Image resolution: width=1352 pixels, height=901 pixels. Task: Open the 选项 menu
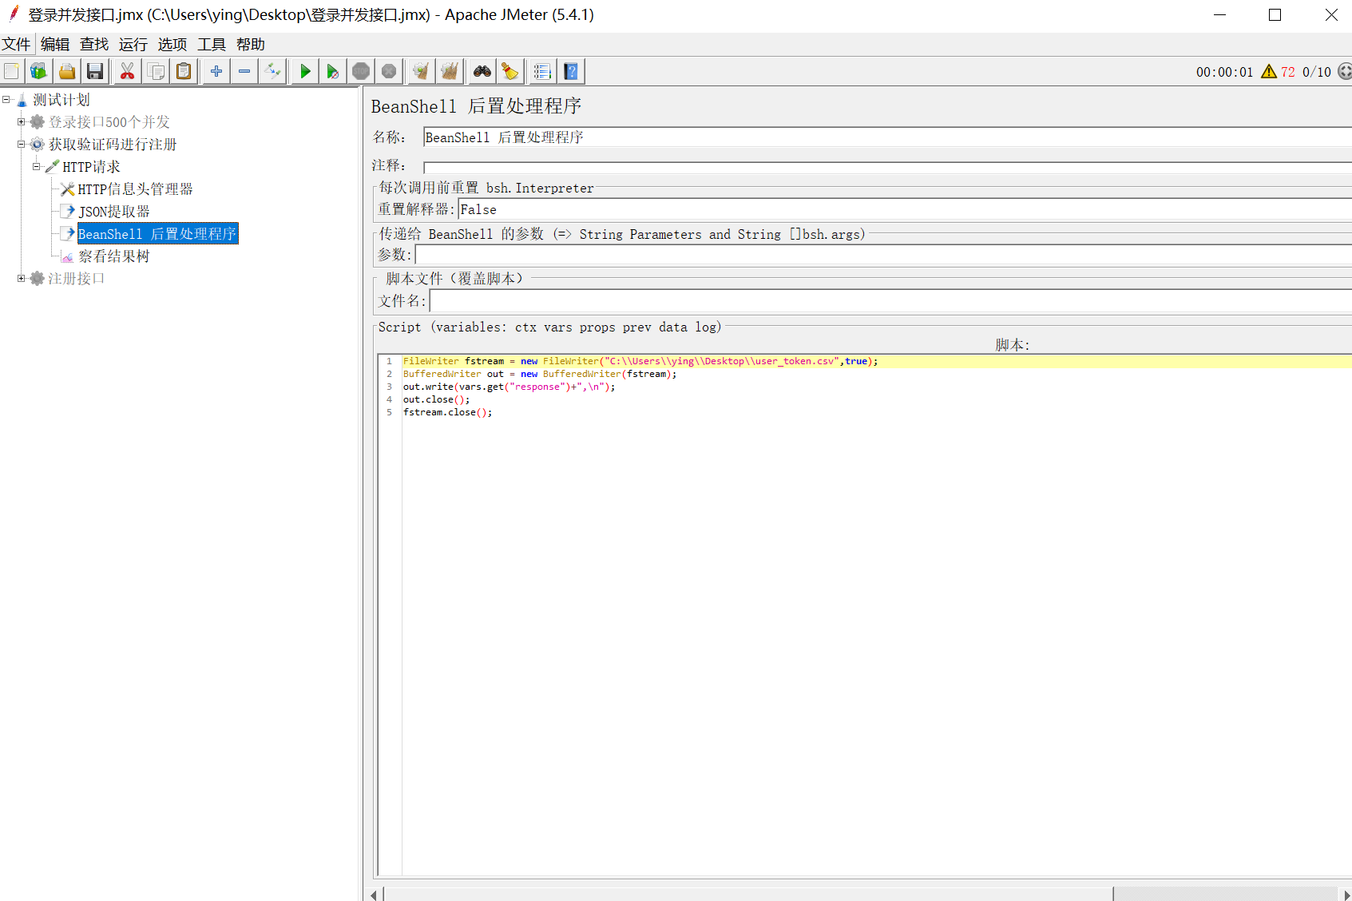[x=172, y=45]
